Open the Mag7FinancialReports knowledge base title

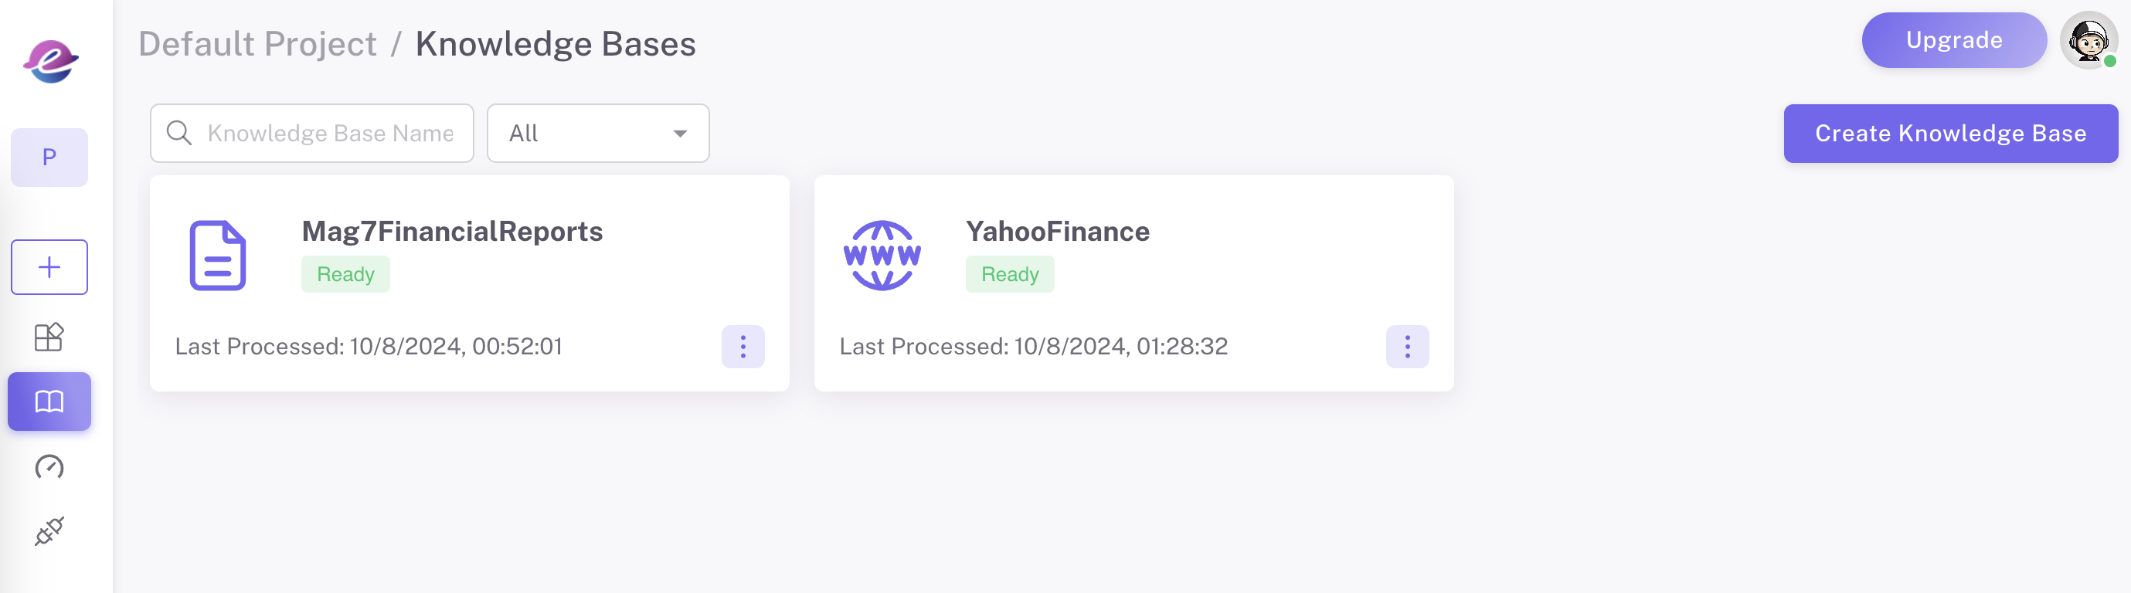click(452, 232)
